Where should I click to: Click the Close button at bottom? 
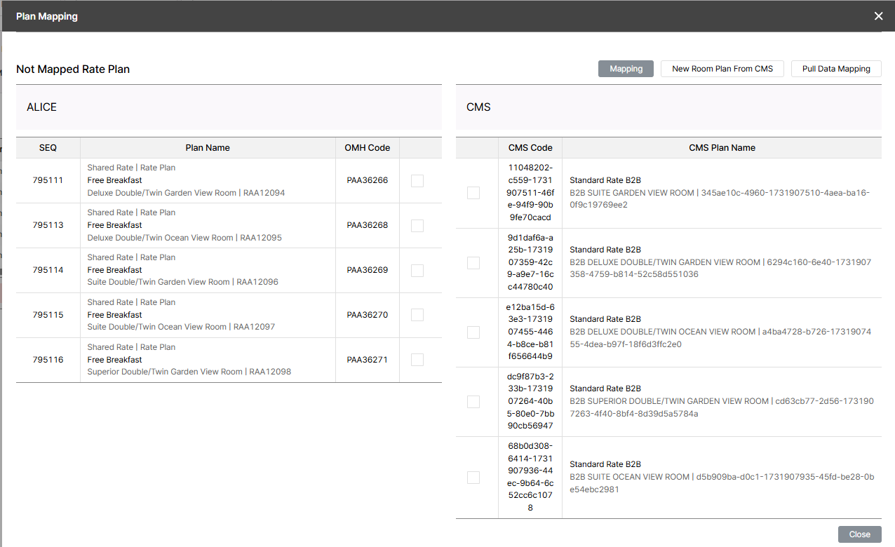click(859, 534)
